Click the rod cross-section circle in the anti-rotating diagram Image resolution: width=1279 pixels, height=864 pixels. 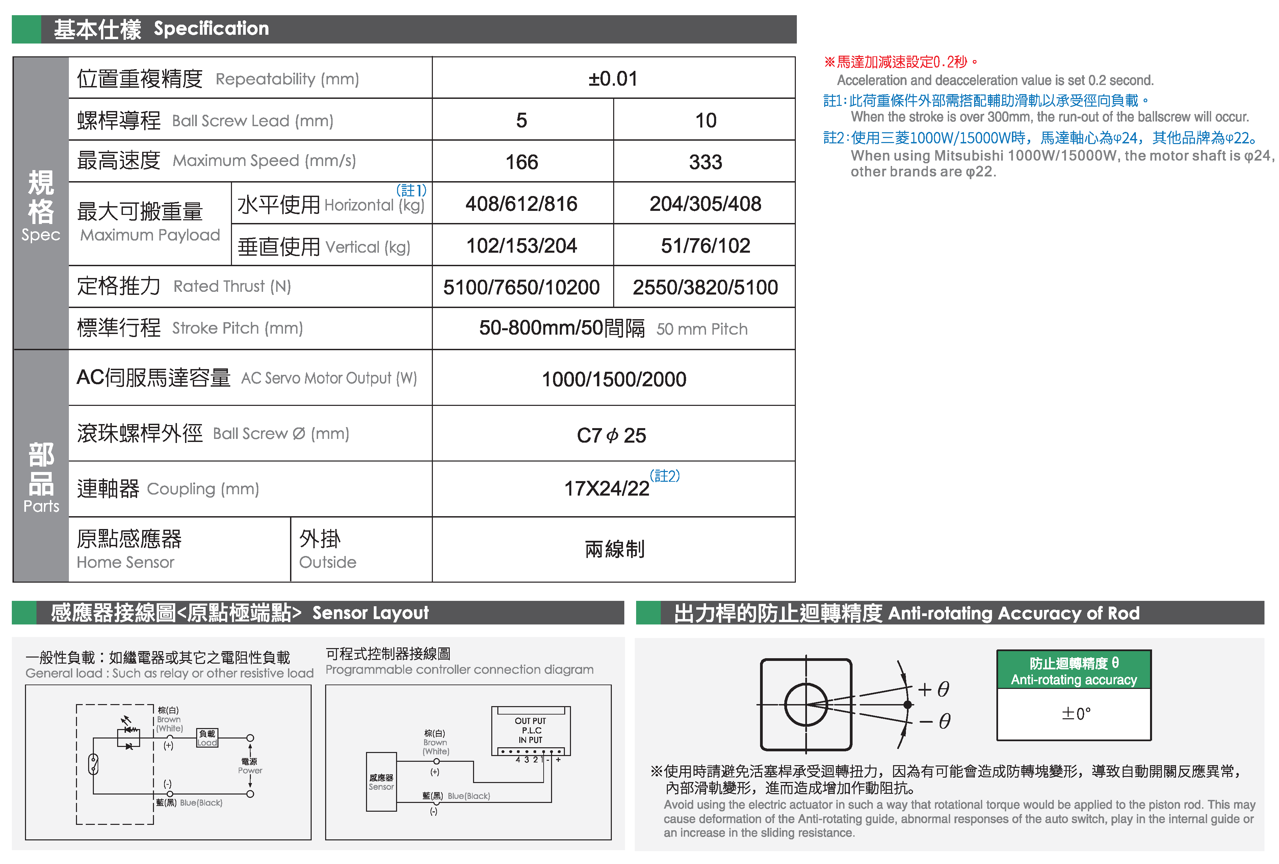[806, 704]
